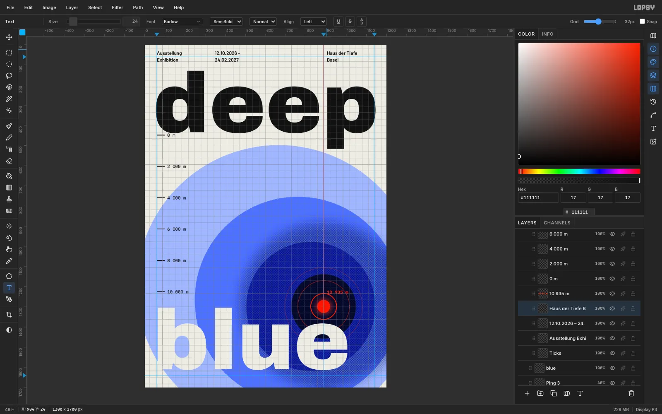Screen dimensions: 662x414
Task: Duplicate the selected layer
Action: 554,393
